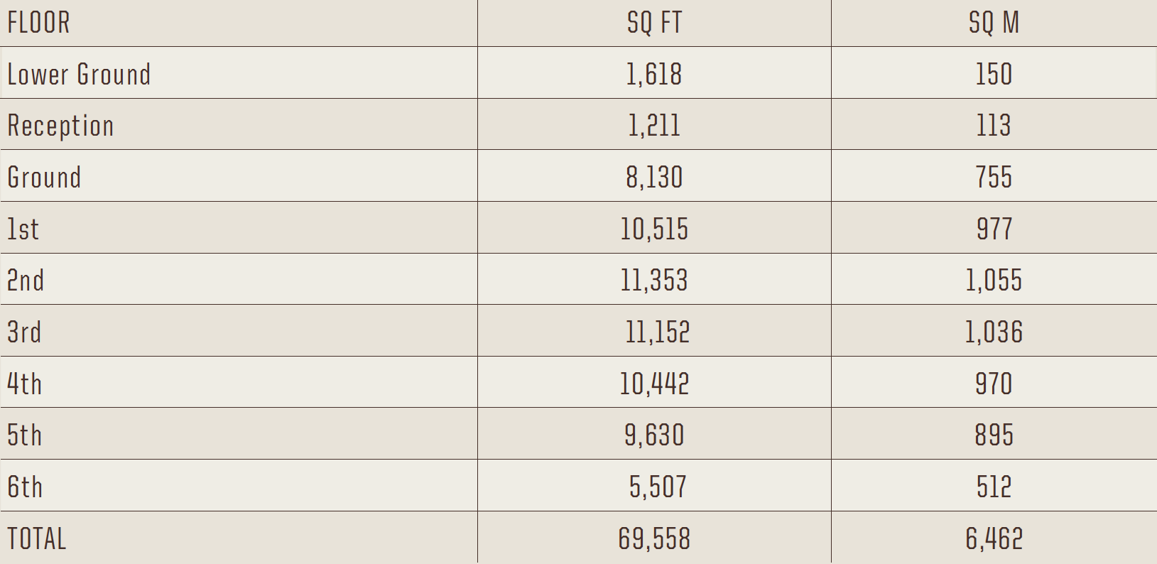Screen dimensions: 1157x564
Task: Select the Ground floor label
Action: coord(44,177)
